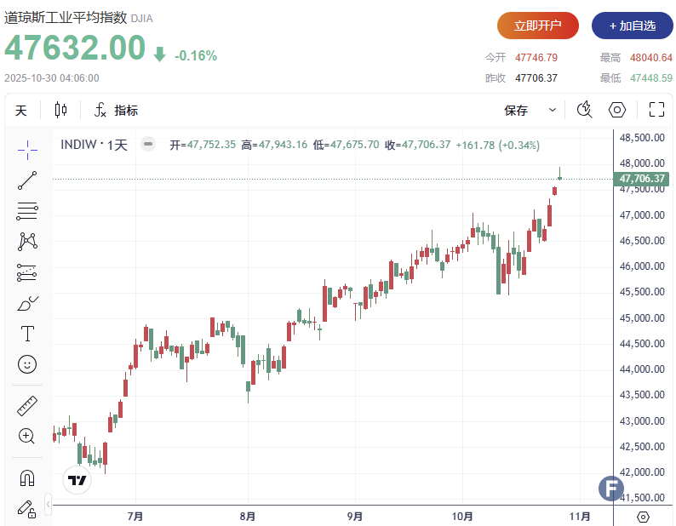Image resolution: width=676 pixels, height=526 pixels.
Task: Select the brush drawing tool
Action: pos(27,303)
